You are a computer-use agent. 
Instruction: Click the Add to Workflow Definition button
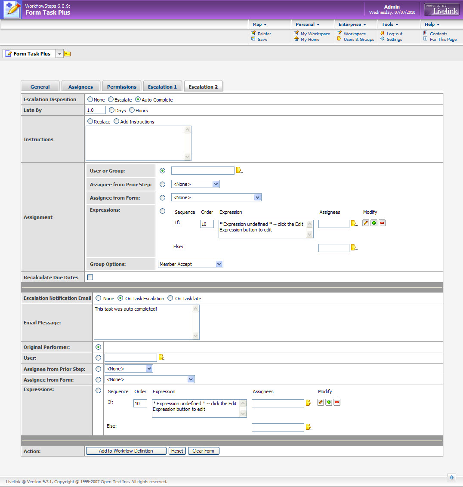click(x=126, y=451)
